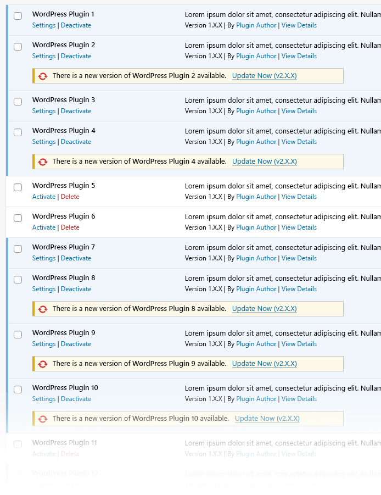Deactivate WordPress Plugin 3
Image resolution: width=381 pixels, height=495 pixels.
pos(76,111)
